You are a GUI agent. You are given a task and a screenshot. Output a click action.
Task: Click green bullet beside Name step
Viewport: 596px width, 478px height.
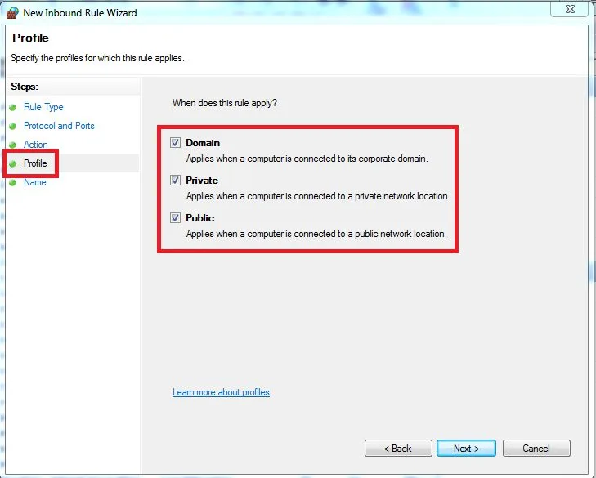coord(12,183)
